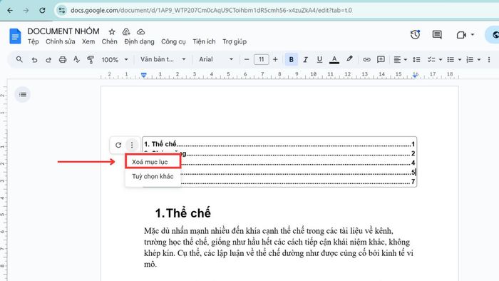Open version history clock icon

(415, 34)
